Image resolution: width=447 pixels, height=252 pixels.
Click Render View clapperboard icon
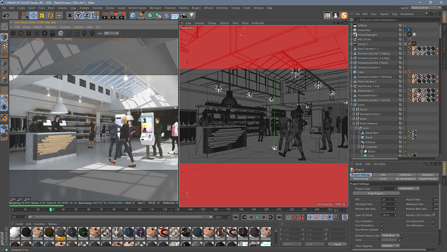105,15
